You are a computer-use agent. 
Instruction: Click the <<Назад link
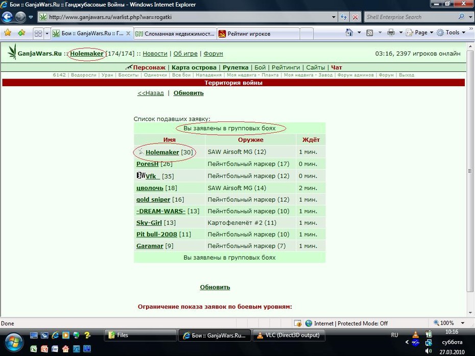pyautogui.click(x=151, y=93)
